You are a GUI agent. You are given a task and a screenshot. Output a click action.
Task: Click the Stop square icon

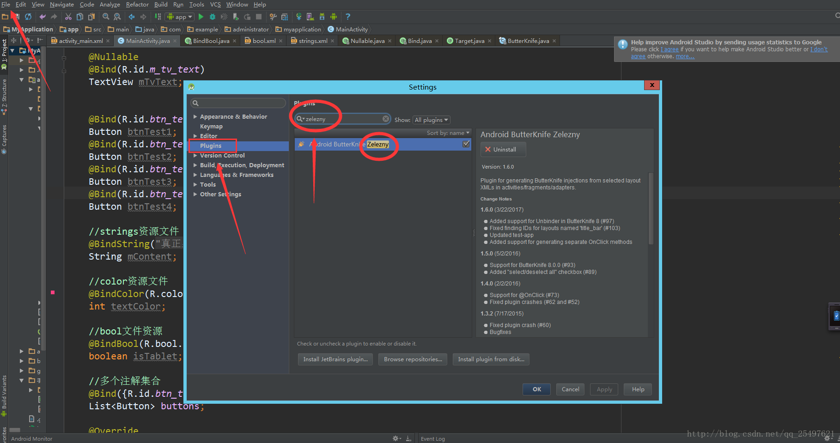point(259,17)
